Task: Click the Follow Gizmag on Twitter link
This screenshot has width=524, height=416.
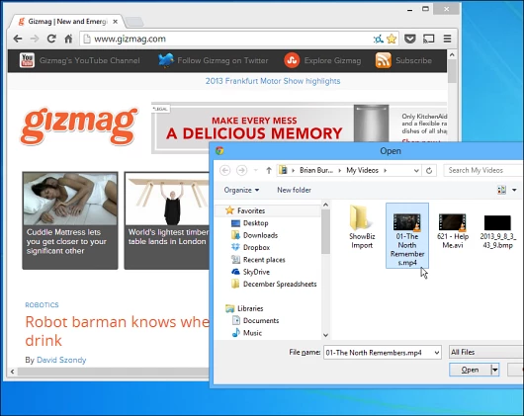Action: point(222,60)
